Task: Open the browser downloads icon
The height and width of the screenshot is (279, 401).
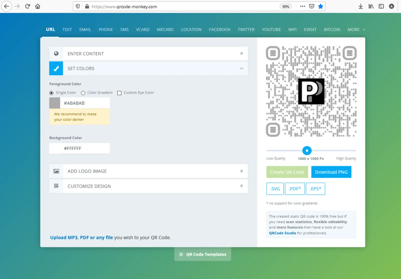Action: coord(361,6)
